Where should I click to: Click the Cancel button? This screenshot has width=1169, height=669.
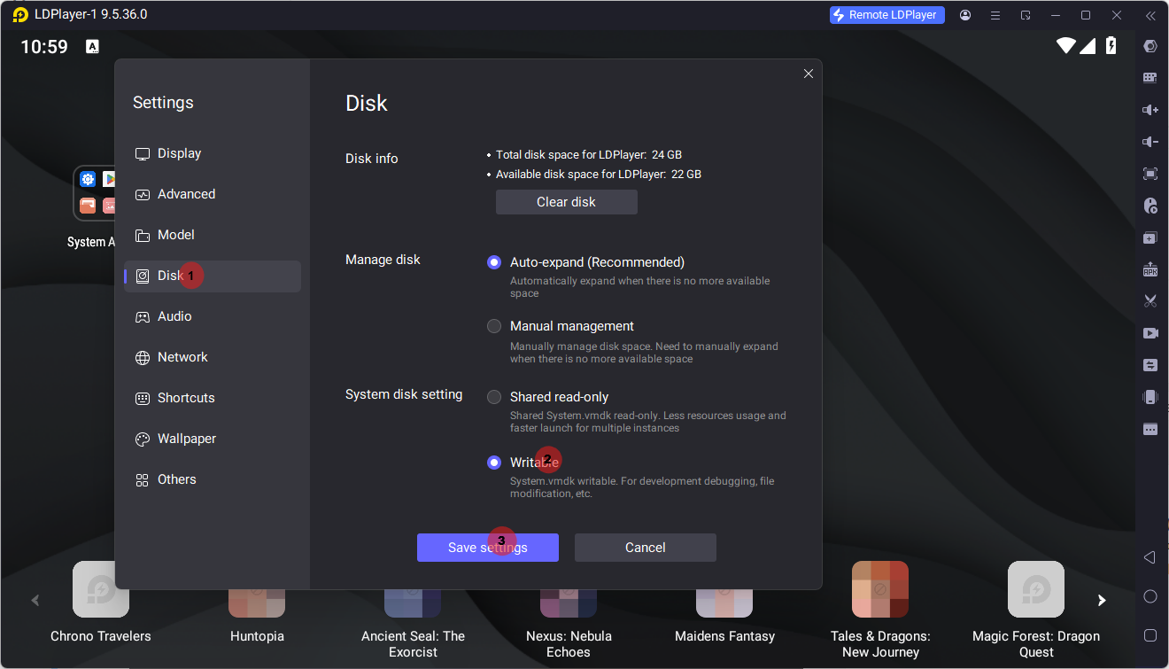pos(646,548)
